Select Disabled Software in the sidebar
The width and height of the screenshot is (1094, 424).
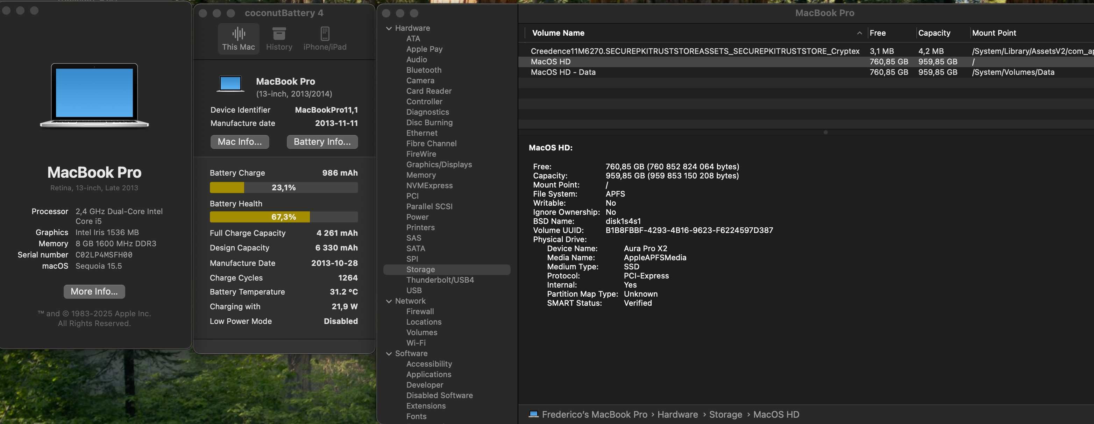[x=439, y=396]
